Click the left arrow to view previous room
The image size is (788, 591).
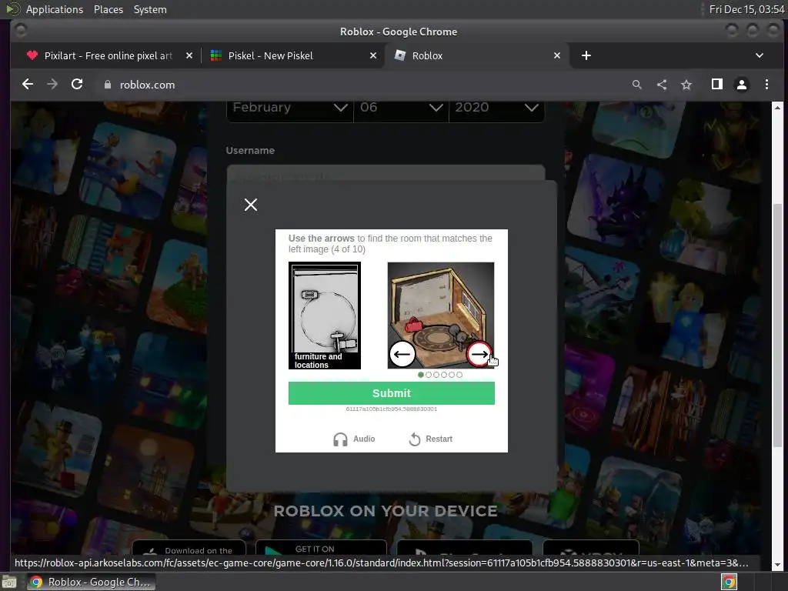(402, 354)
